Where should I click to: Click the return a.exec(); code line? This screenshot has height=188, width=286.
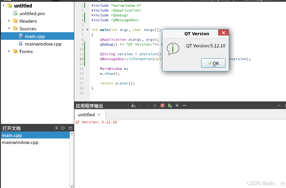pyautogui.click(x=117, y=83)
